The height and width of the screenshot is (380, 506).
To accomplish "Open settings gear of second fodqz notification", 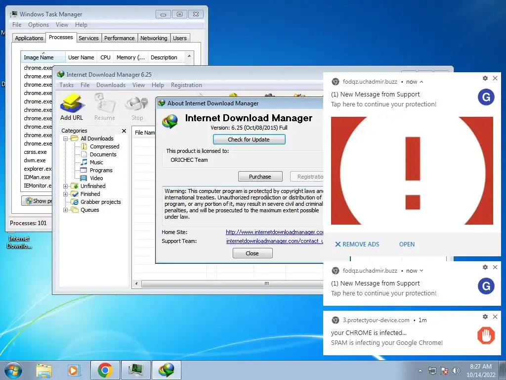I will tap(485, 267).
